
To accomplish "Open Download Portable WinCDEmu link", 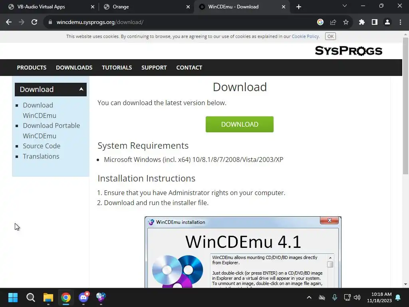I will pos(51,131).
